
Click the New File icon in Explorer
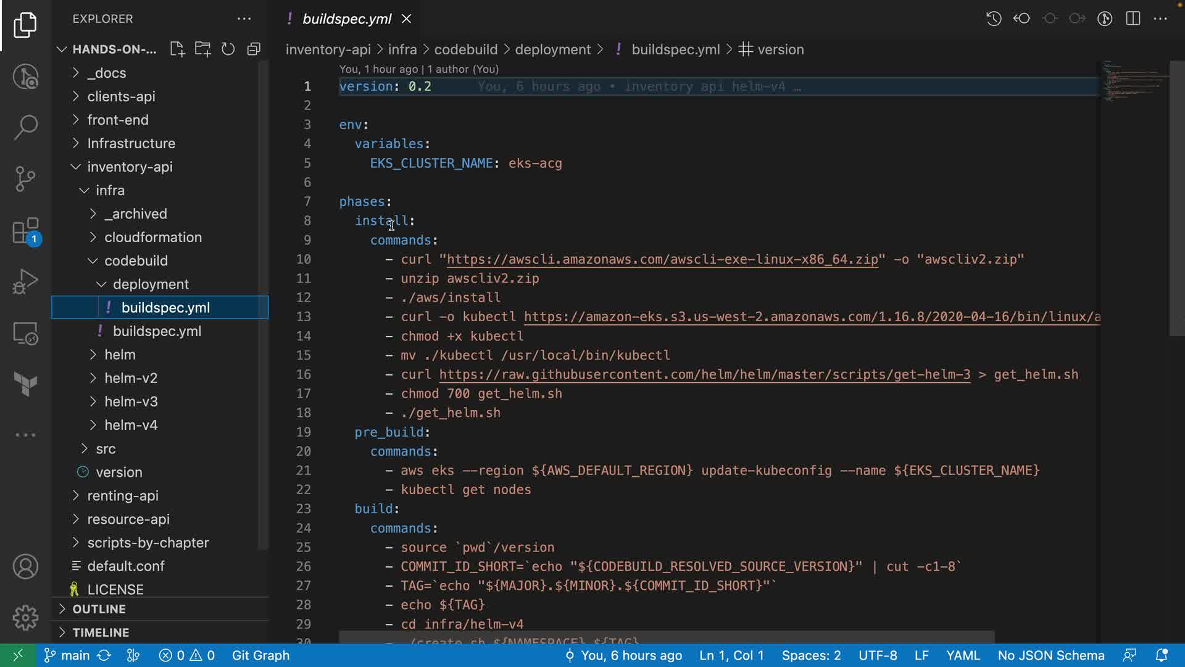[x=177, y=49]
